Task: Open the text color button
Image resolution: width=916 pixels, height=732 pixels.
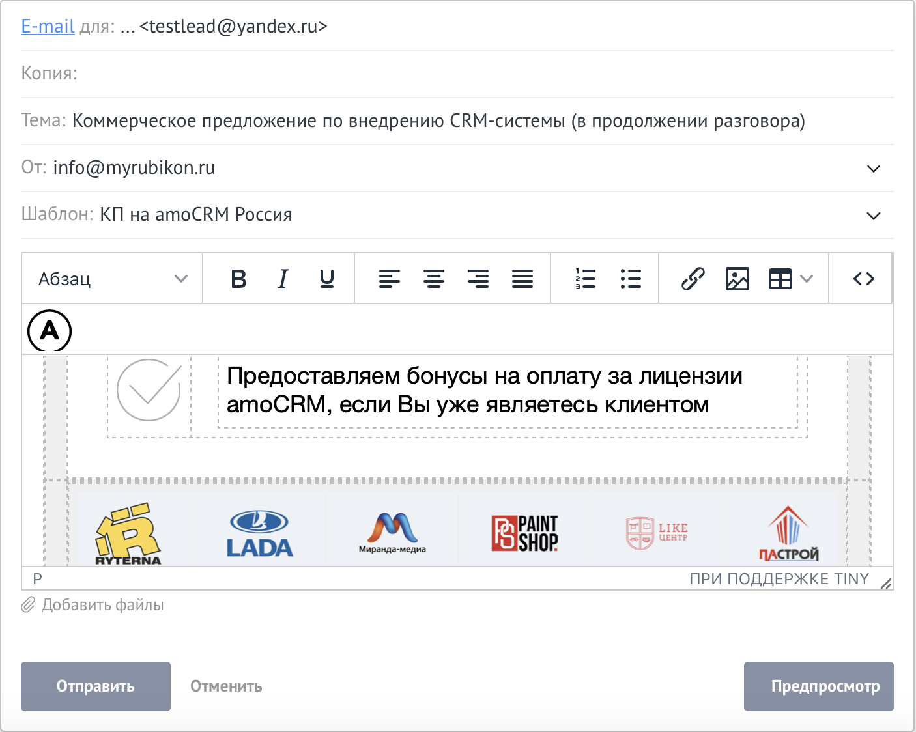Action: tap(50, 330)
